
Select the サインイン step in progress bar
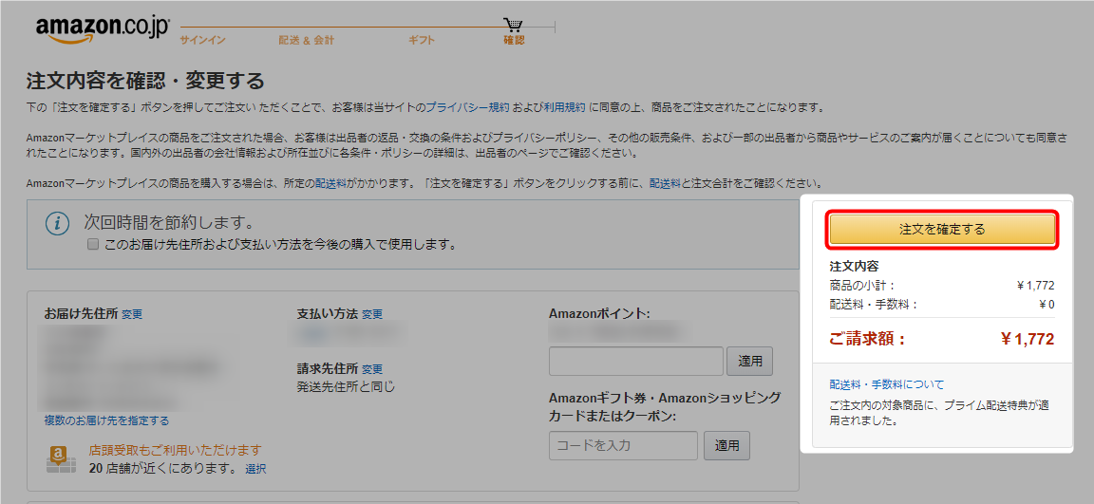point(202,40)
